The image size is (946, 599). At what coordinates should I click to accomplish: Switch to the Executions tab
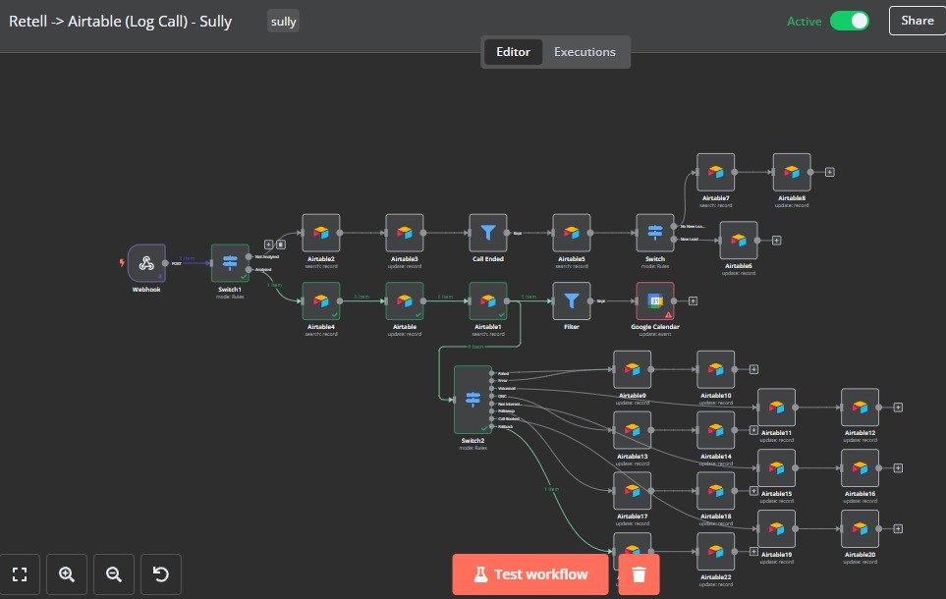tap(584, 52)
